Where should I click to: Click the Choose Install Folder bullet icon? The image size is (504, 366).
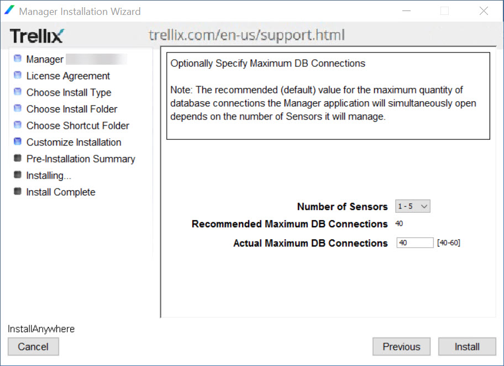[18, 108]
